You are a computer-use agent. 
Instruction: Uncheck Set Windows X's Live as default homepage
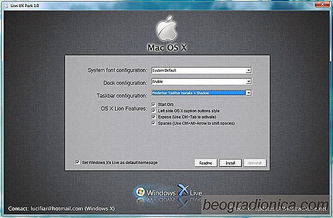77,162
